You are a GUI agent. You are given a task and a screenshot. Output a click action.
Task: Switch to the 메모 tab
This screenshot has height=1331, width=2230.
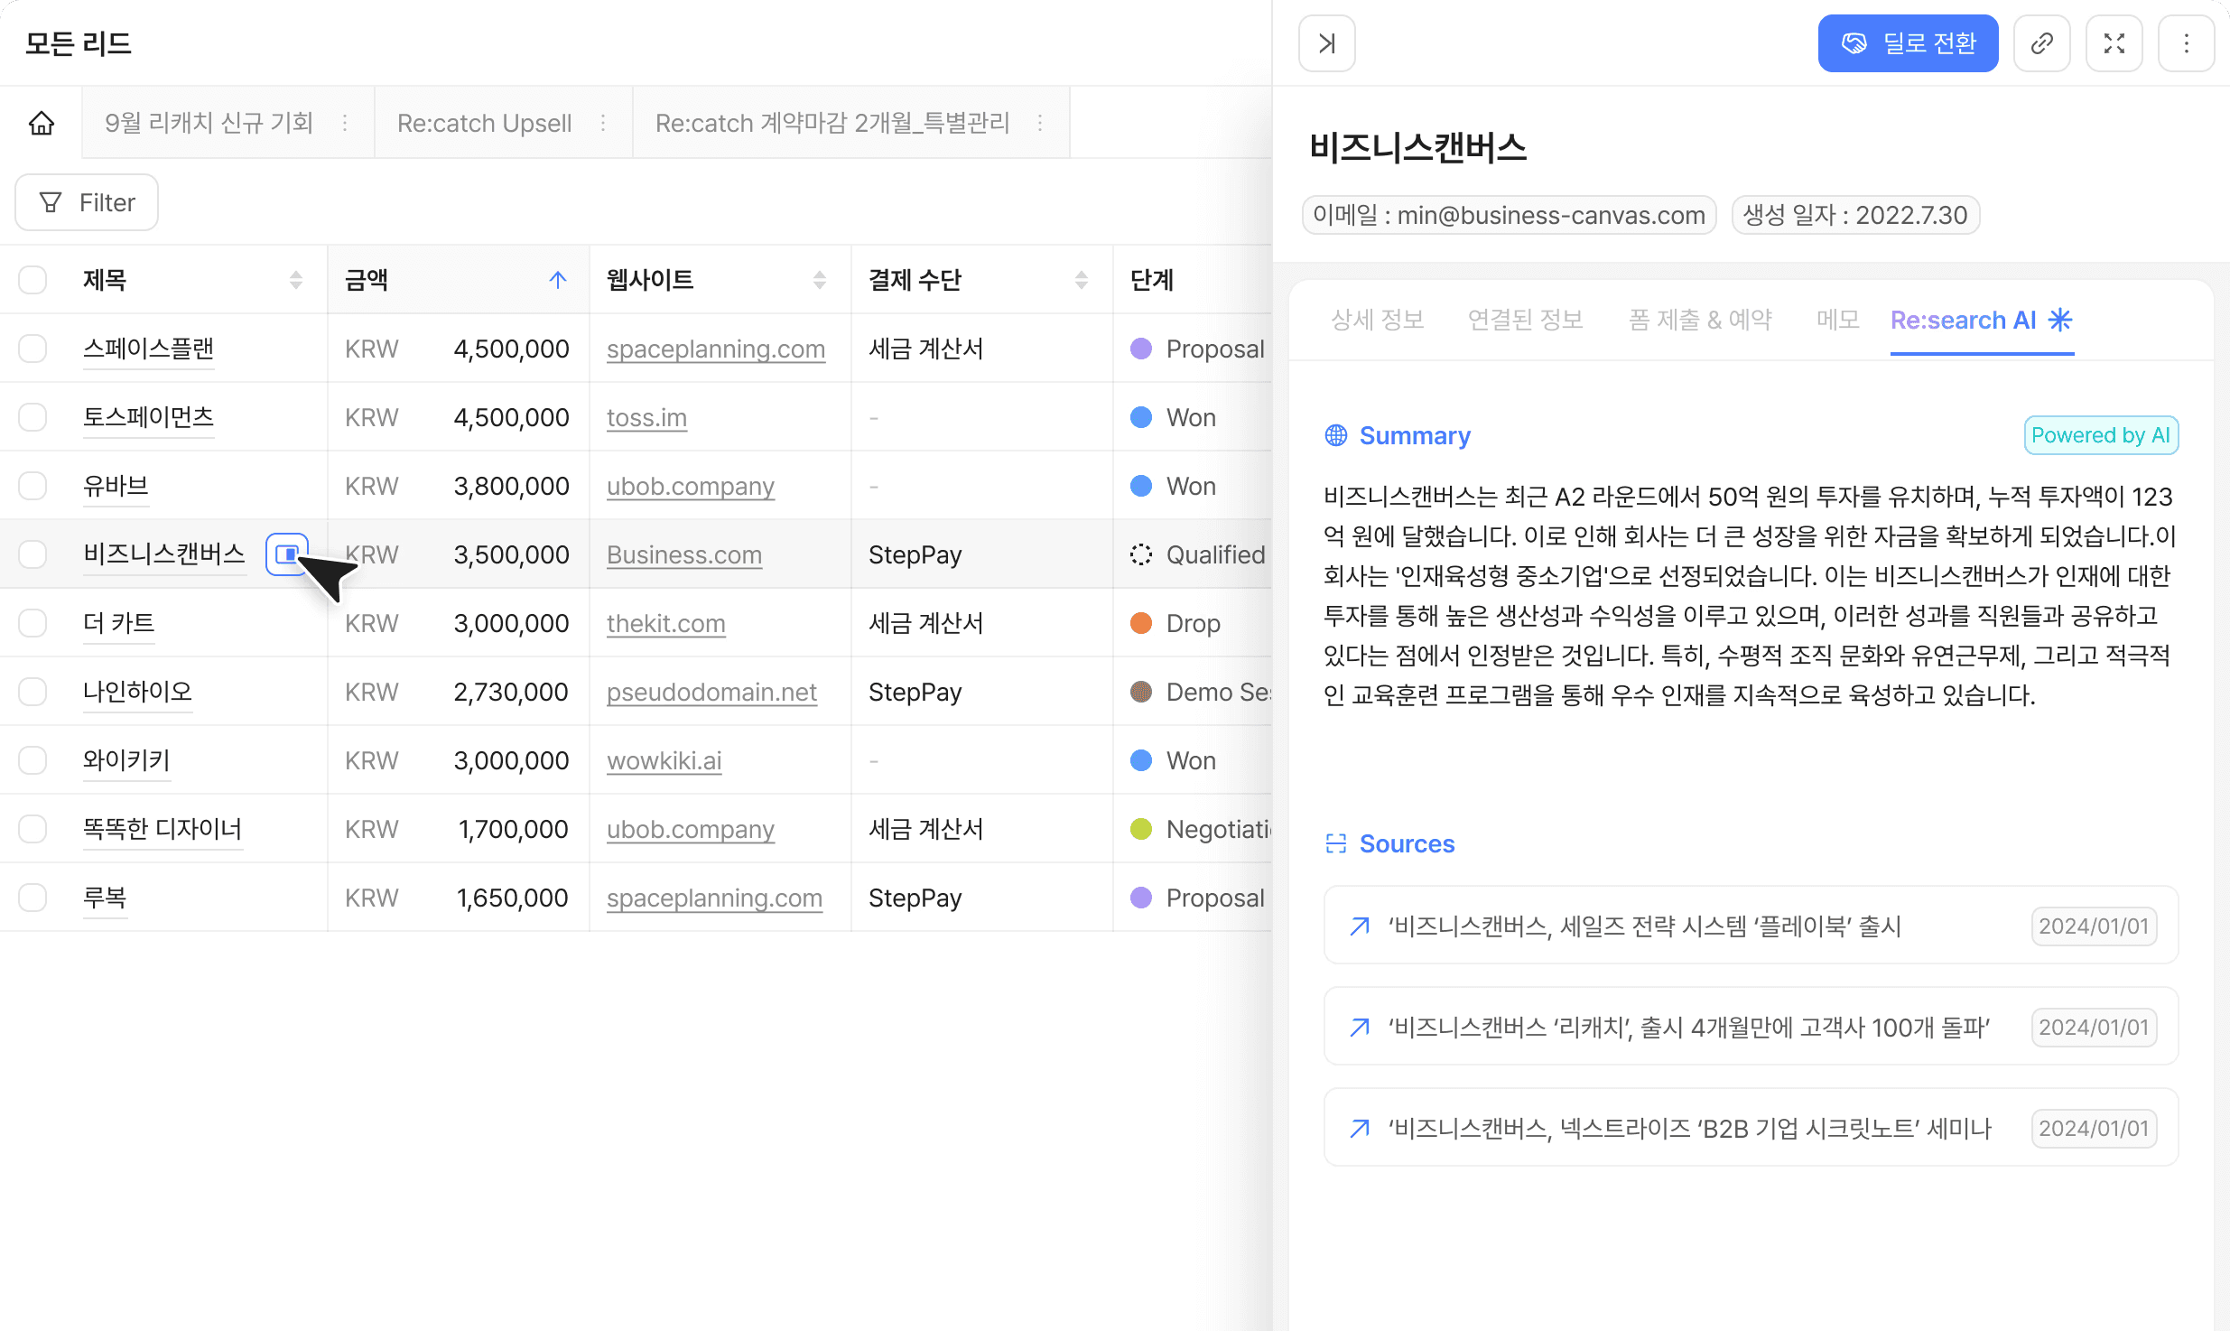pyautogui.click(x=1837, y=320)
